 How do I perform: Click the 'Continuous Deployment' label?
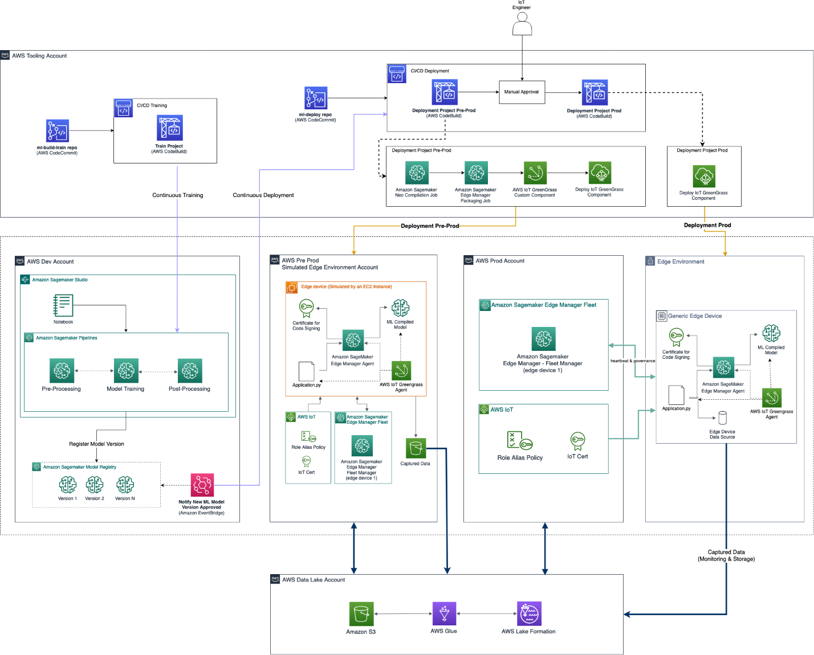(x=263, y=195)
